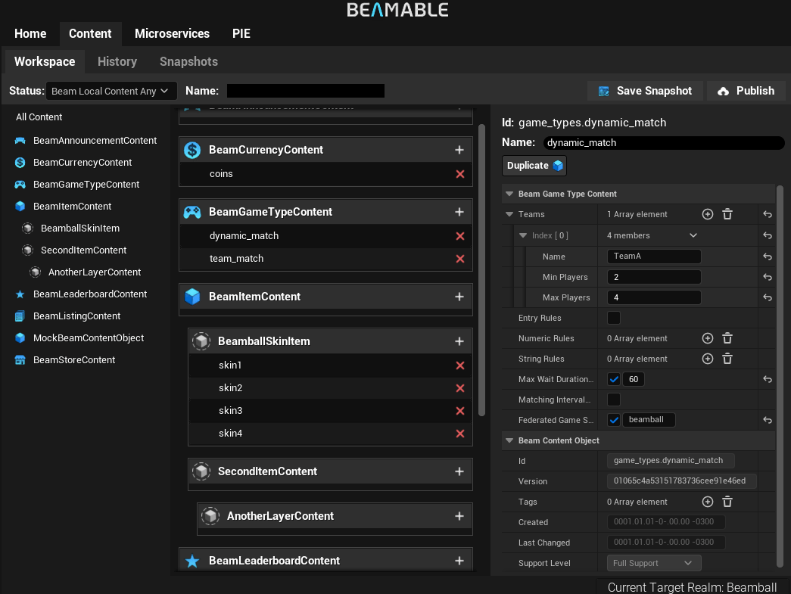Remove the team_match entry
791x594 pixels.
click(x=460, y=259)
